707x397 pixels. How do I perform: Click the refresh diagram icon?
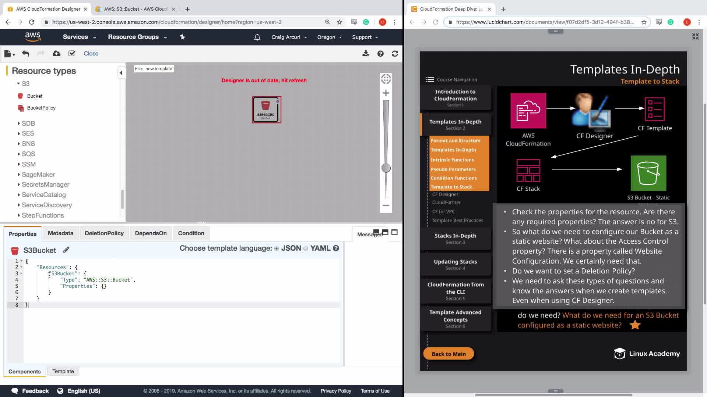(395, 54)
